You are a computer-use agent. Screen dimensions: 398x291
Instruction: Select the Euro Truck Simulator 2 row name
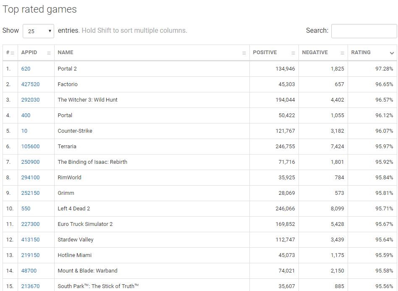(x=85, y=224)
